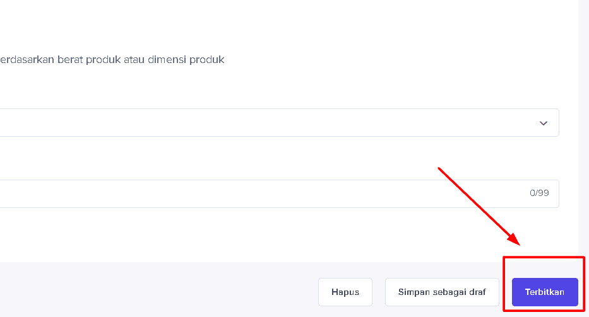Click the word "draf" on the draft button

[x=477, y=292]
